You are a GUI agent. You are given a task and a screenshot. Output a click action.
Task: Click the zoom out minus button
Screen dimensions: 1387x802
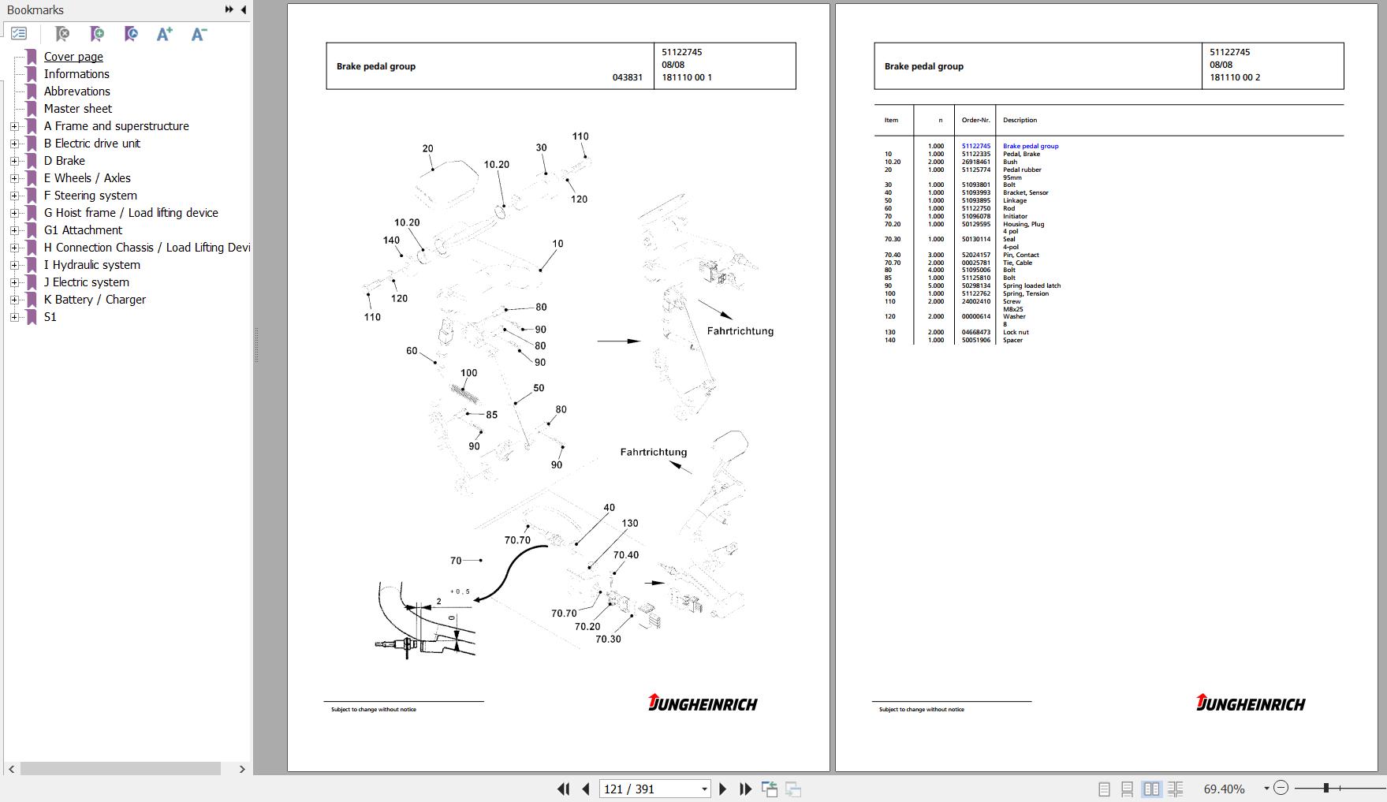[1281, 788]
